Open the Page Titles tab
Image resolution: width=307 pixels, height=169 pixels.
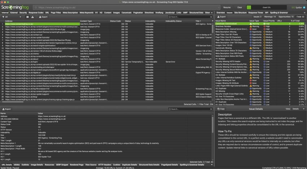tap(56, 13)
